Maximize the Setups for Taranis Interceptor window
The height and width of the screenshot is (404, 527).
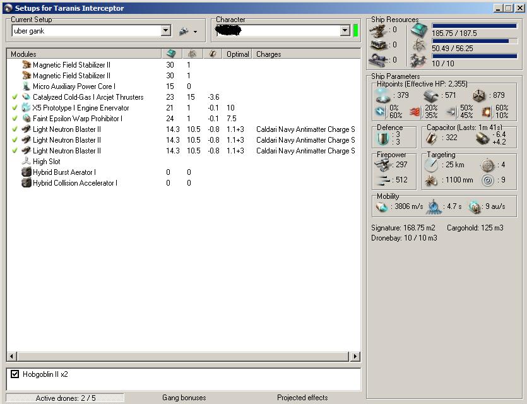509,8
